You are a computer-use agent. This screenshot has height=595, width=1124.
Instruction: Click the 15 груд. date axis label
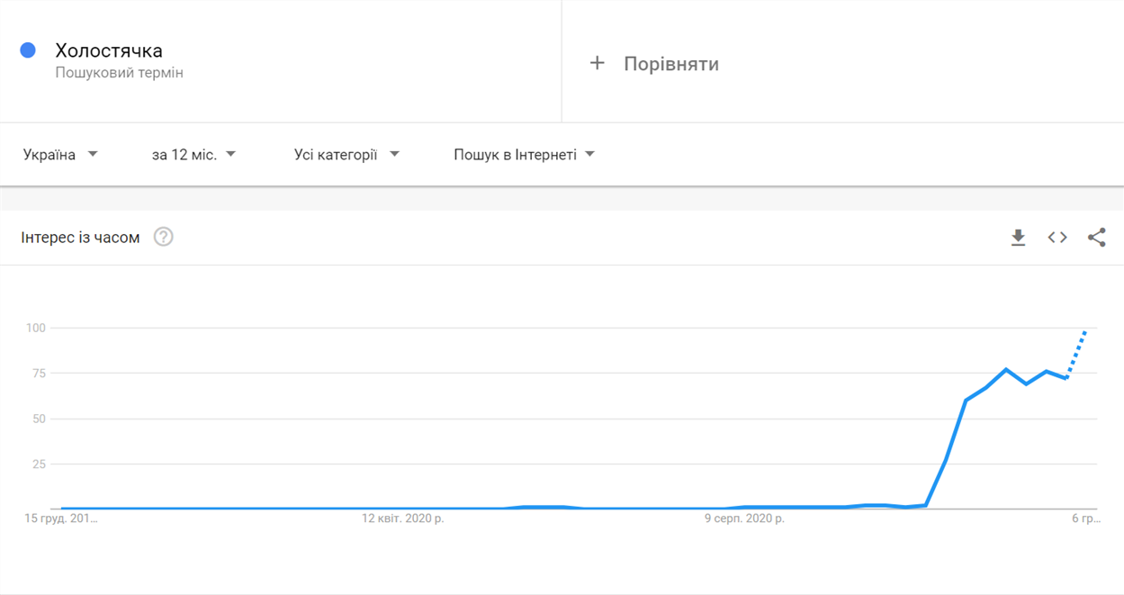point(60,518)
